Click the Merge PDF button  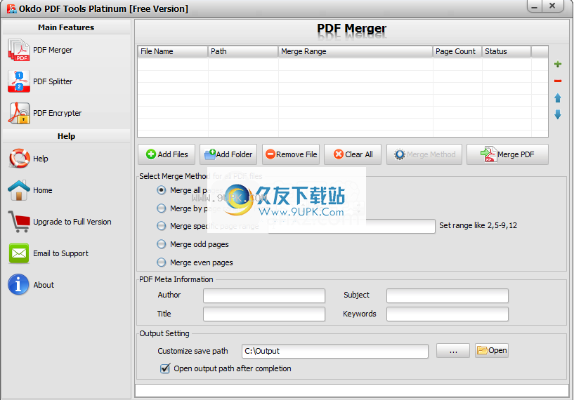click(507, 154)
